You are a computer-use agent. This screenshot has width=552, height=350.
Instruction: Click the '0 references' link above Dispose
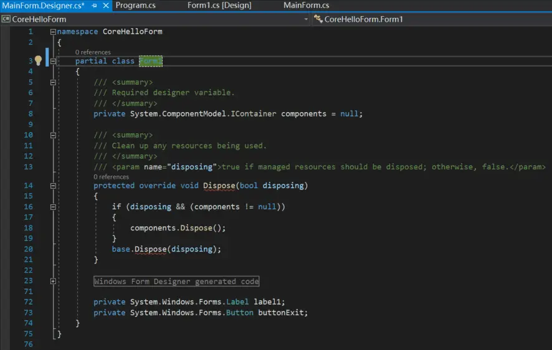112,177
